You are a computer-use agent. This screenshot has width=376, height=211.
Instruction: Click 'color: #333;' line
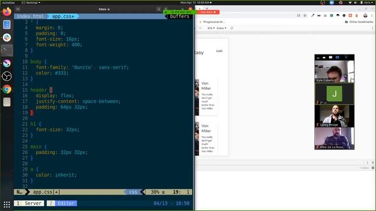pyautogui.click(x=52, y=73)
